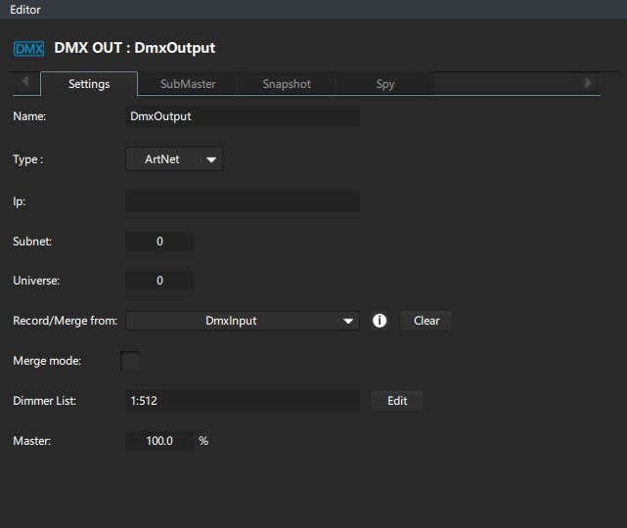The height and width of the screenshot is (528, 627).
Task: Click the DMX icon in the header
Action: [29, 48]
